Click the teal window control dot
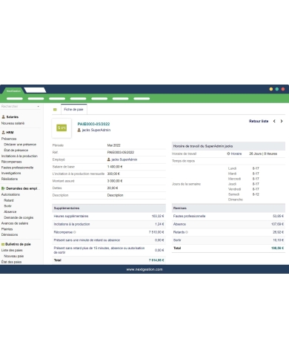 point(277,89)
